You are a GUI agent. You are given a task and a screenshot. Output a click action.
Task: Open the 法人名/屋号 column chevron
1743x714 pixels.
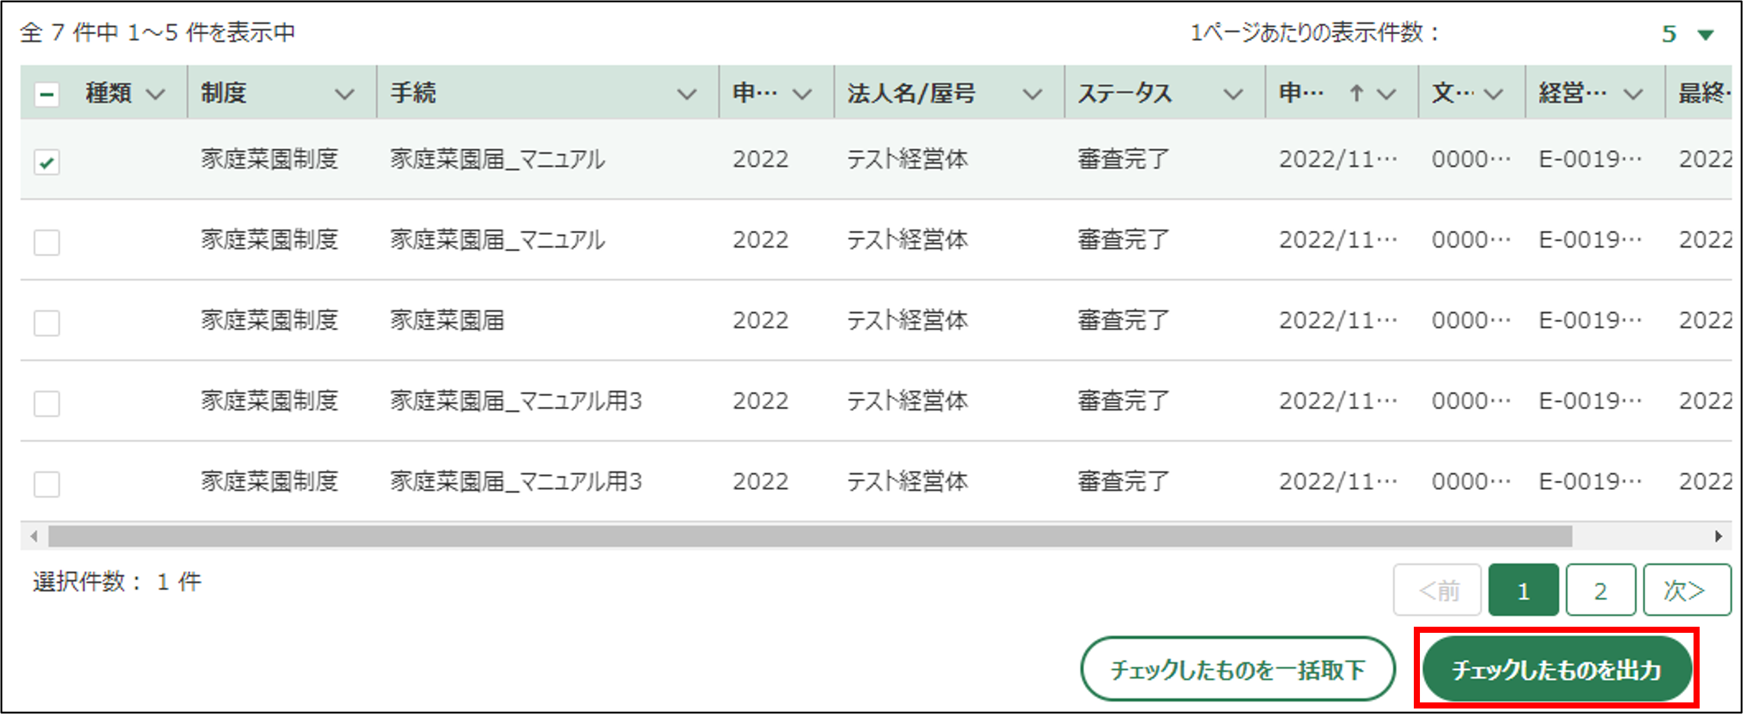(1032, 94)
